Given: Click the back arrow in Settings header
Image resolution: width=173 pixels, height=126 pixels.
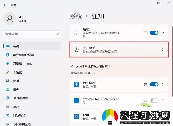Looking at the screenshot, I should pos(5,5).
